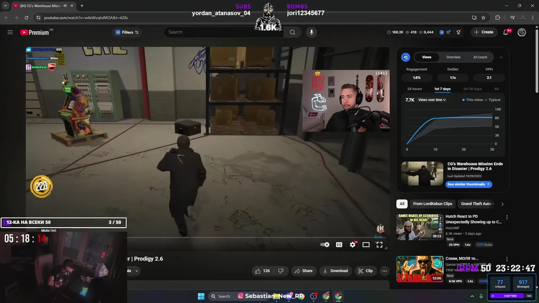
Task: Open the trophy achievements icon
Action: pyautogui.click(x=459, y=32)
